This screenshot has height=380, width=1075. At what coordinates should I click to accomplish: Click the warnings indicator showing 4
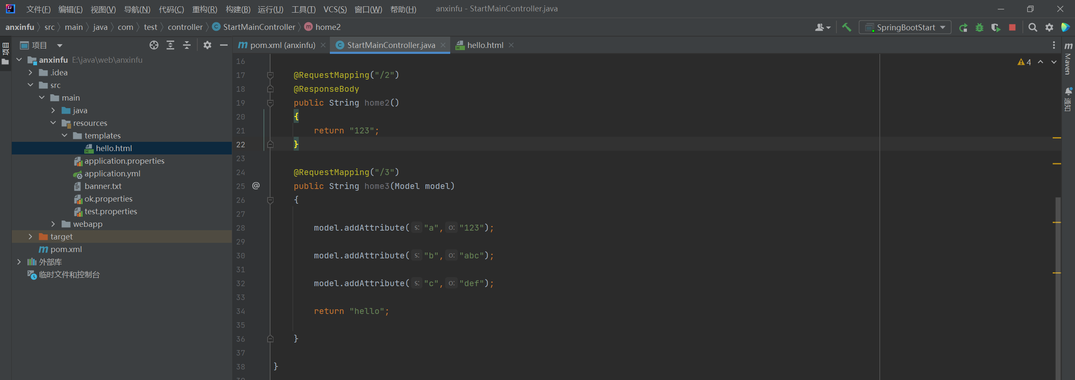[x=1025, y=62]
